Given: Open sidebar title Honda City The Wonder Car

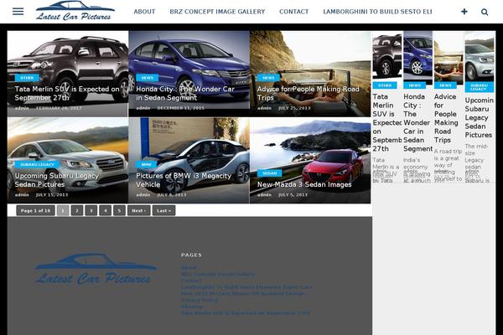Looking at the screenshot, I should pyautogui.click(x=417, y=122).
